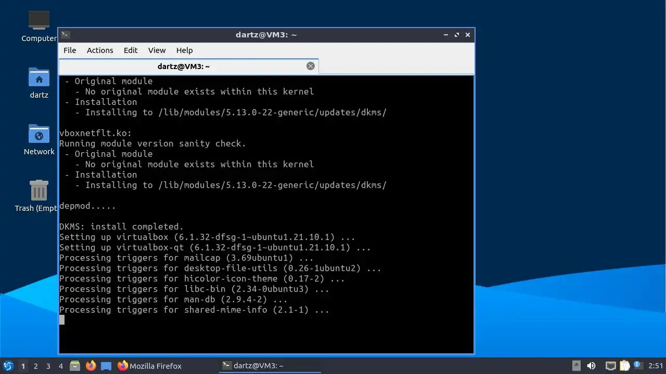This screenshot has height=374, width=666.
Task: Close the terminal window
Action: click(x=468, y=35)
